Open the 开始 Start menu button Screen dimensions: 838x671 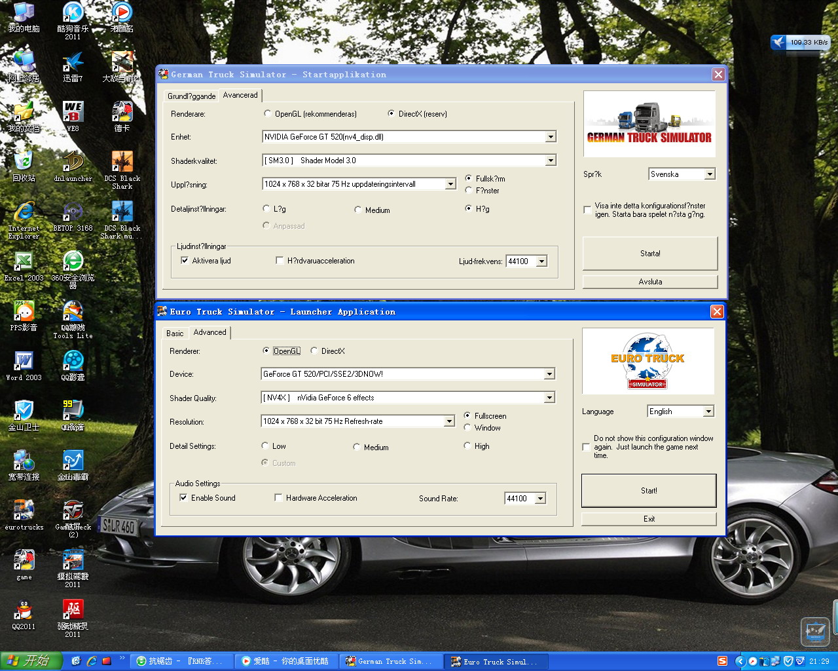pos(31,661)
